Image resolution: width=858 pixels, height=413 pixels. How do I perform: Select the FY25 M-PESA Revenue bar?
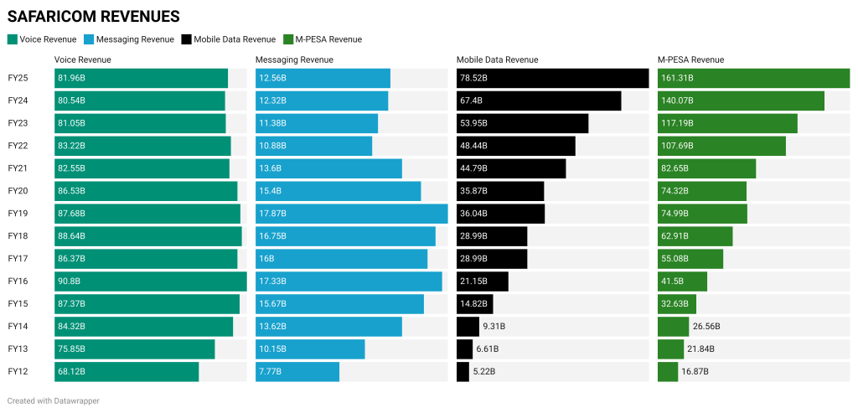click(753, 78)
